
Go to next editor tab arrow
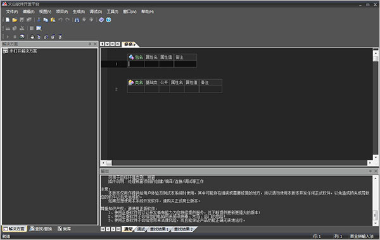(113, 44)
